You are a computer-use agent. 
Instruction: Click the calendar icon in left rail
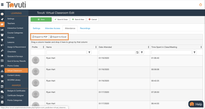click(x=2, y=87)
